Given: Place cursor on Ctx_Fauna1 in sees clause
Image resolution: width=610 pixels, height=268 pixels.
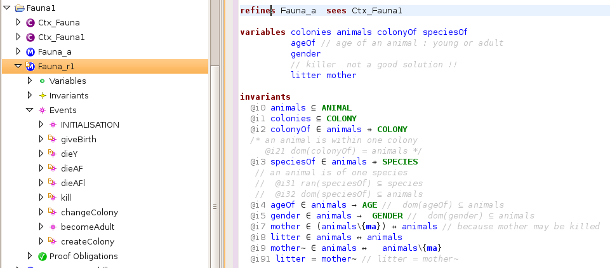Looking at the screenshot, I should click(376, 11).
